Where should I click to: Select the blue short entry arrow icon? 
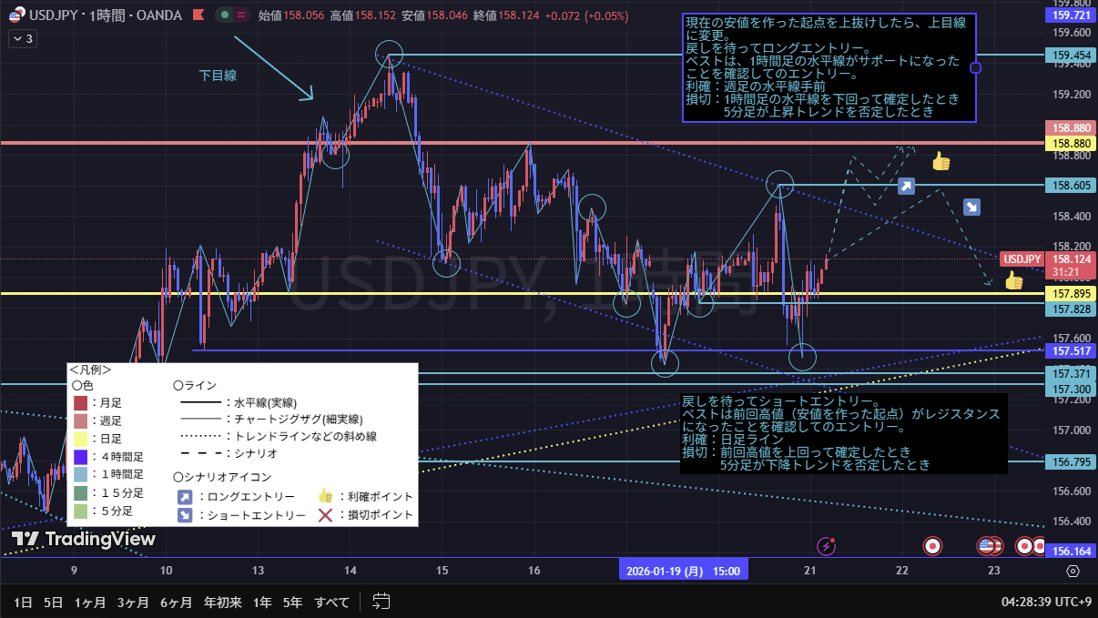971,208
